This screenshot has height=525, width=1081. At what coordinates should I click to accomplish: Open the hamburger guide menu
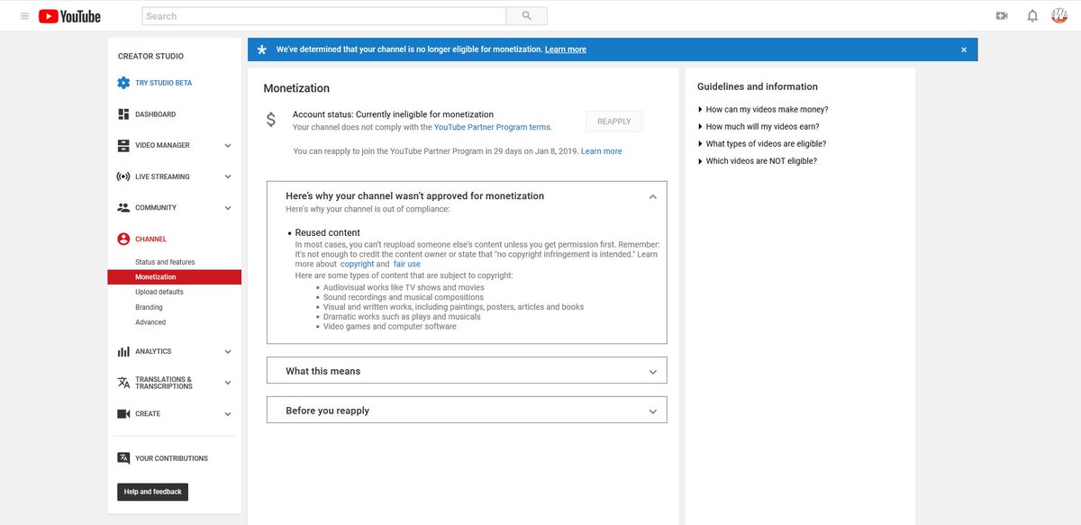click(x=23, y=16)
